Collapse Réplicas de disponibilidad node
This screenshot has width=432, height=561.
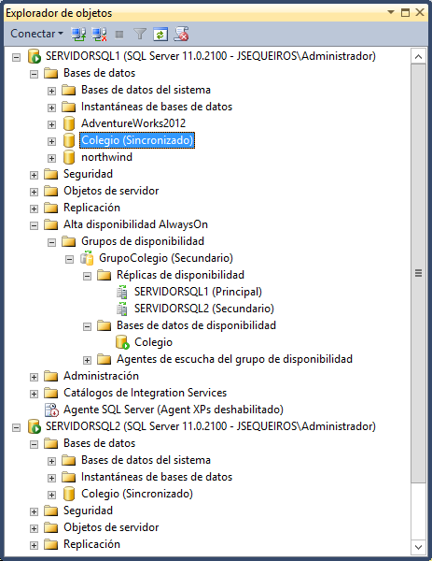tap(87, 276)
